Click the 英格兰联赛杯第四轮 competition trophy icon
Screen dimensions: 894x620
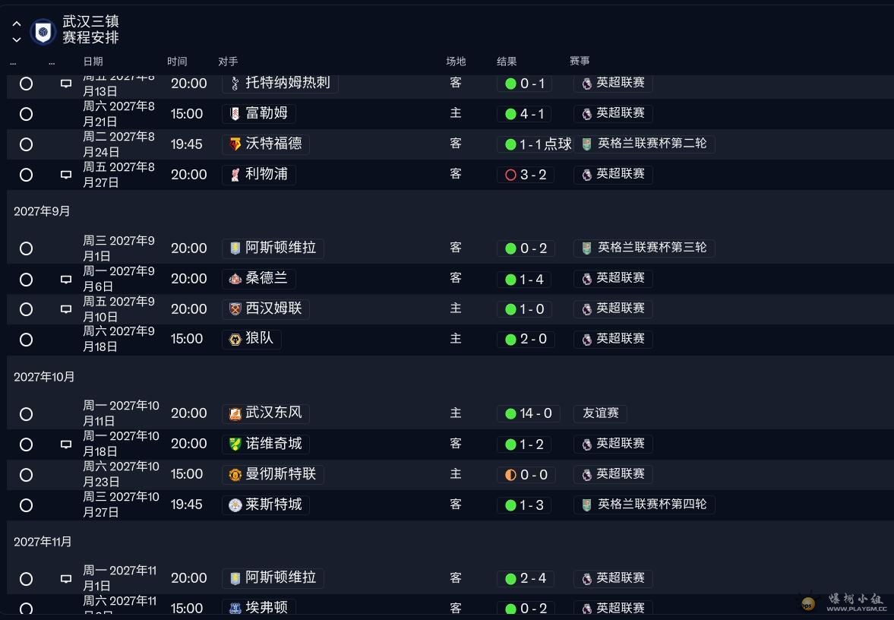pos(586,505)
